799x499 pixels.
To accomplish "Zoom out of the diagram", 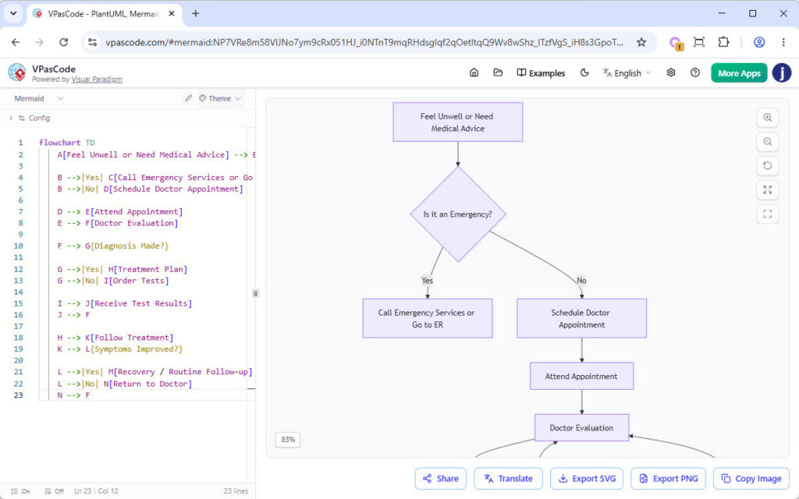I will (768, 142).
